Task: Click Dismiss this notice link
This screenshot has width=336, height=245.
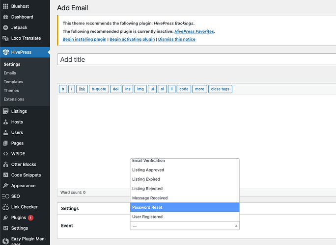Action: (177, 39)
